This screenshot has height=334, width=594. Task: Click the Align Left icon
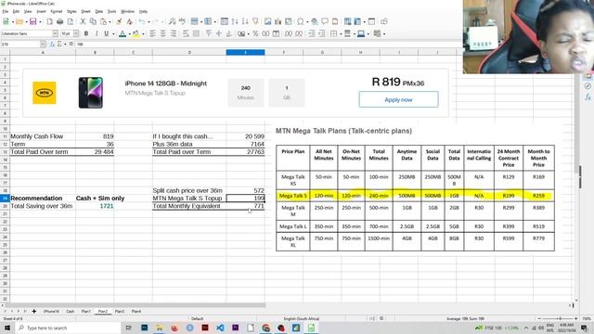tap(152, 33)
